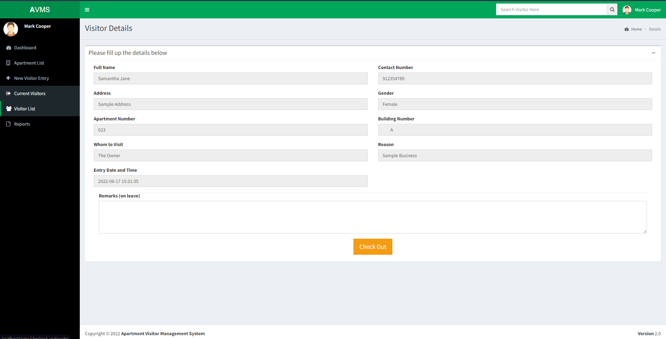Open the Dashboard from the sidebar
666x339 pixels.
pos(8,48)
